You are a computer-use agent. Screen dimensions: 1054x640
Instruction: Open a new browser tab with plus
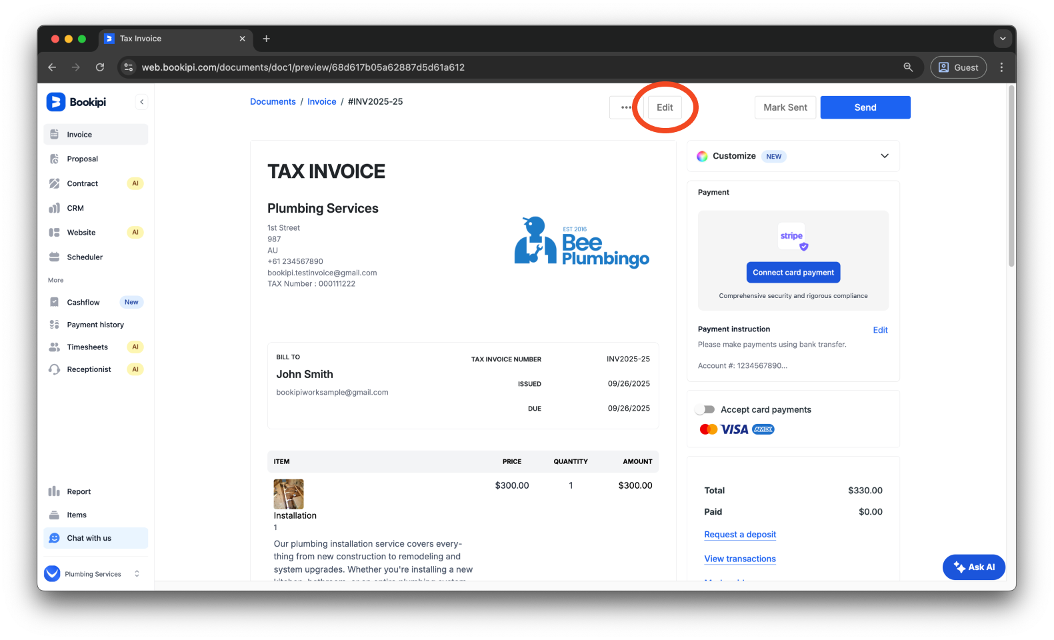(267, 39)
